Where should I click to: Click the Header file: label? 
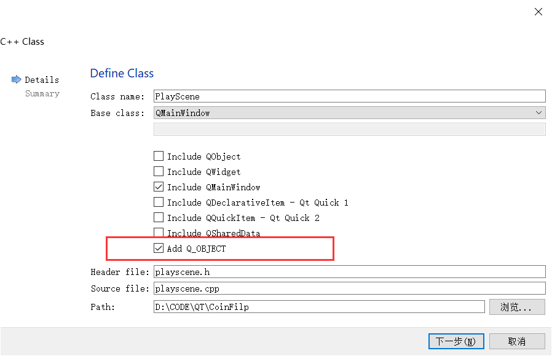coord(120,272)
